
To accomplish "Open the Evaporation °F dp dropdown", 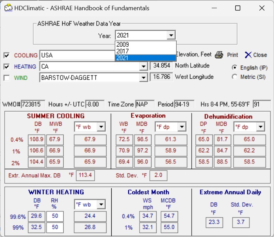I will 182,127.
